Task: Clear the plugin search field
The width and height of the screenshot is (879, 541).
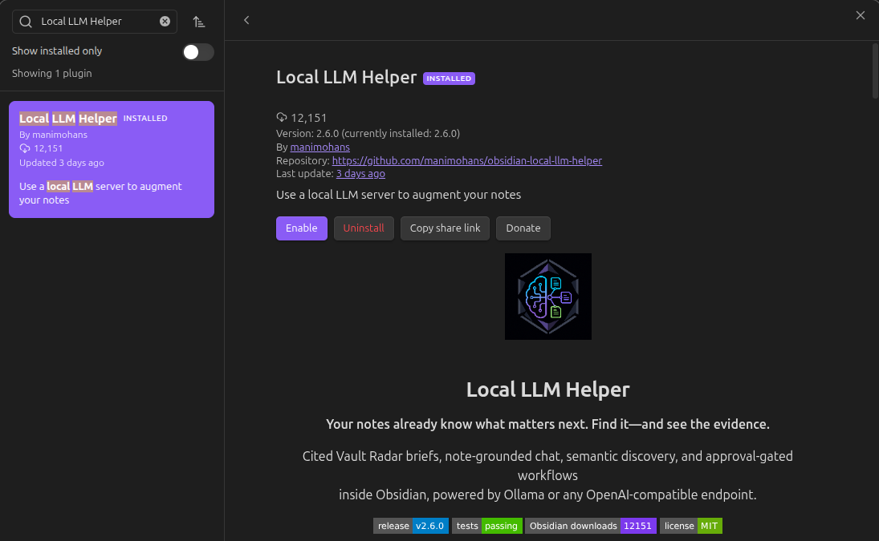Action: 165,22
